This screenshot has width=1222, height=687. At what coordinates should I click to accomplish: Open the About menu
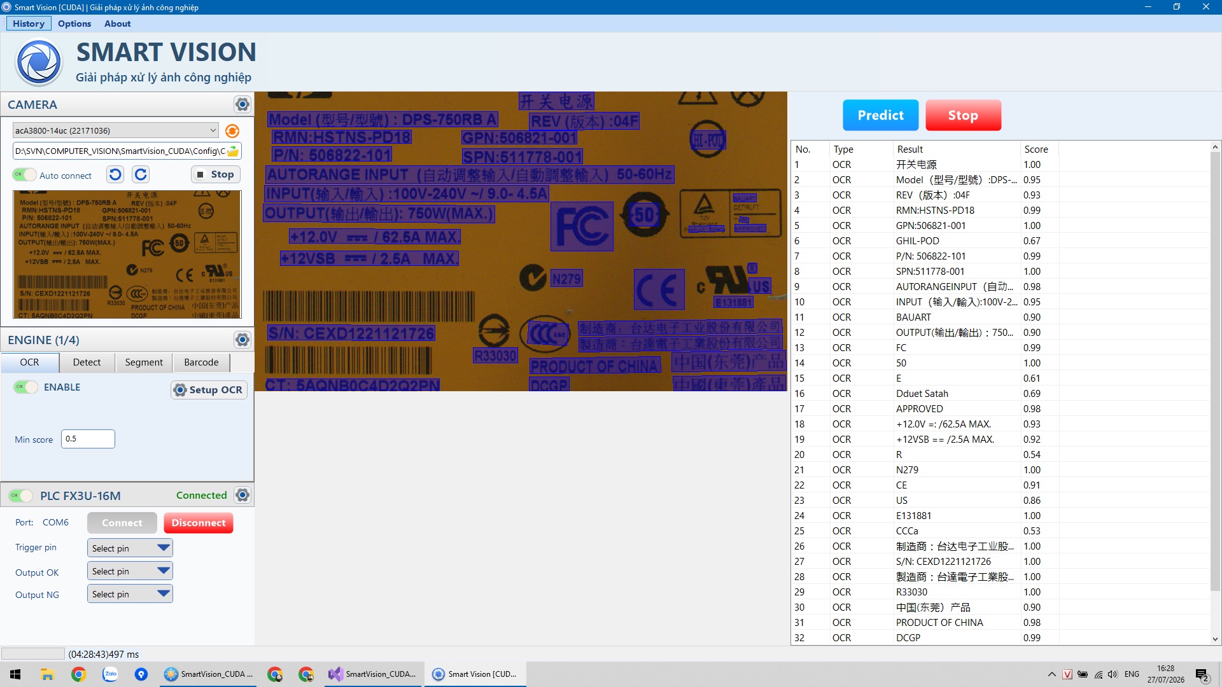(118, 24)
